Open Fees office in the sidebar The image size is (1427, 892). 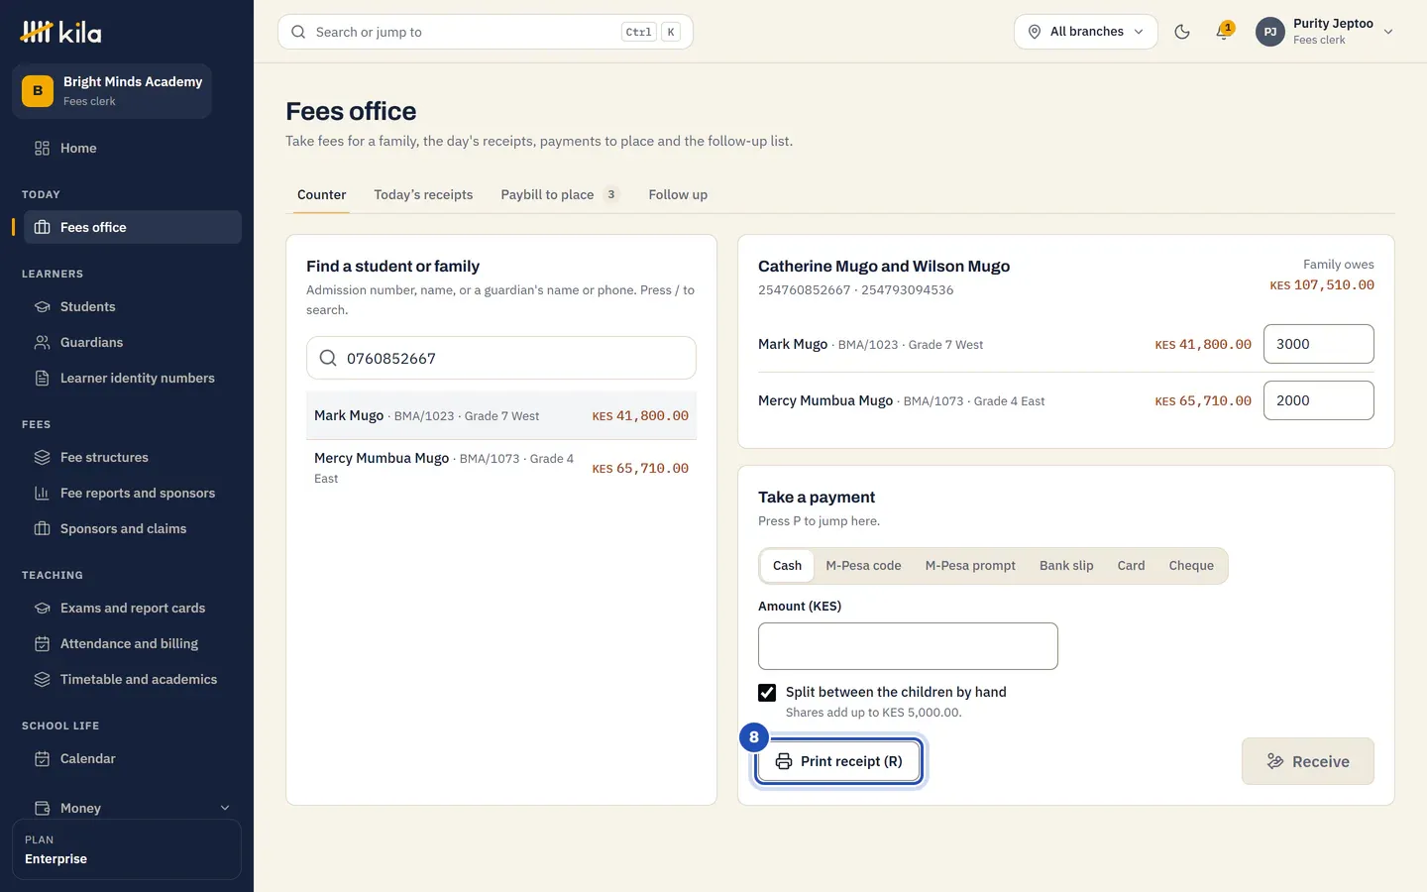[x=133, y=227]
